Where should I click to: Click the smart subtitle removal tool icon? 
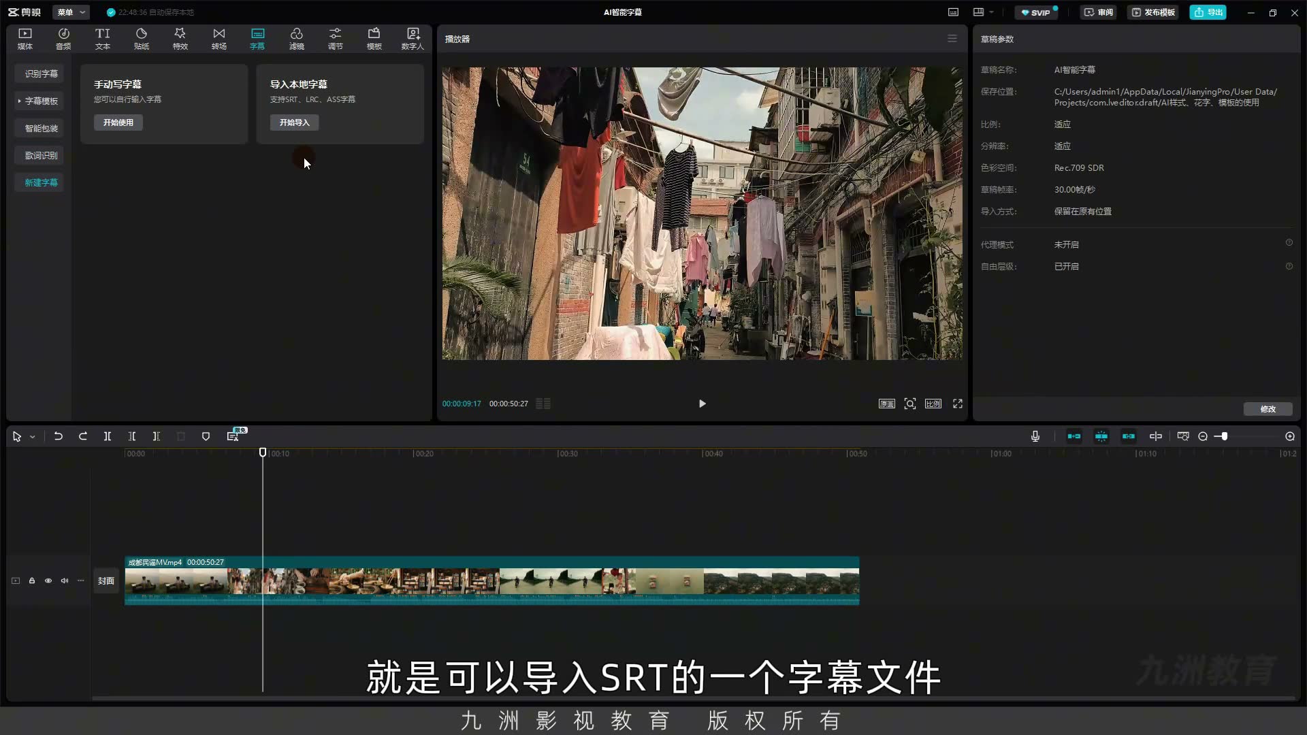[x=233, y=436]
